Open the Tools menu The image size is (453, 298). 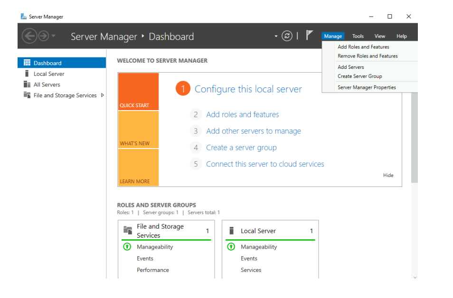[x=358, y=36]
